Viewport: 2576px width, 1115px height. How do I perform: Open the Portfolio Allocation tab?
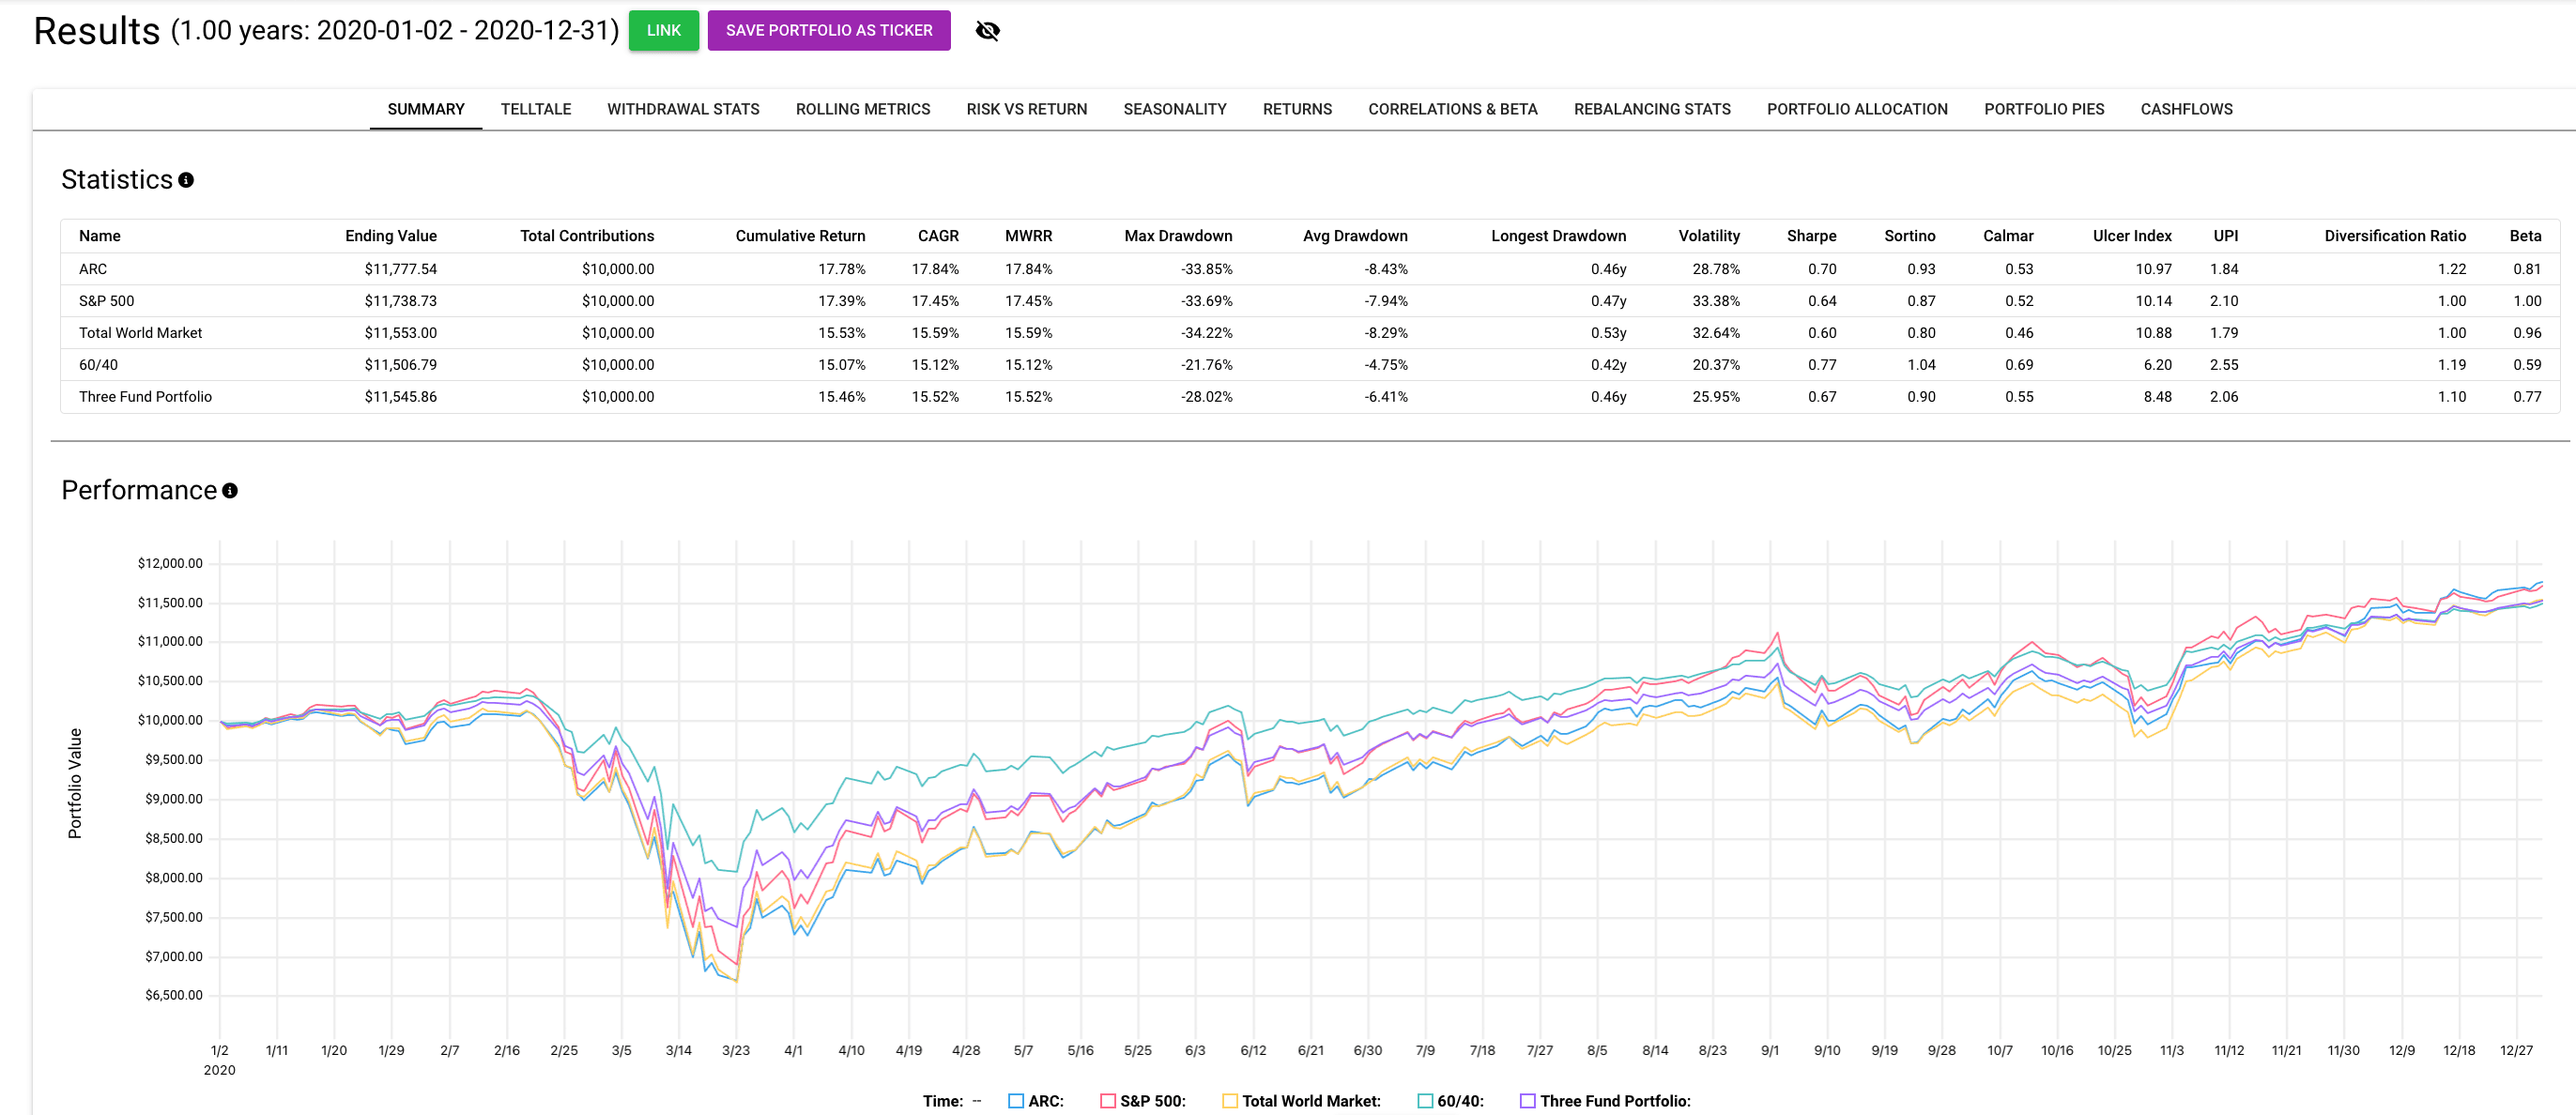(1857, 109)
